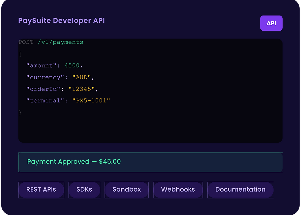This screenshot has height=215, width=301.
Task: Click the purple API badge
Action: coord(271,23)
